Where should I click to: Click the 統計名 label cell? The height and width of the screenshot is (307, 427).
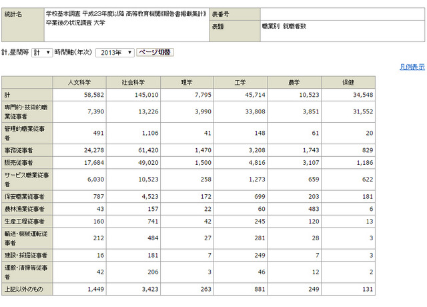(23, 25)
